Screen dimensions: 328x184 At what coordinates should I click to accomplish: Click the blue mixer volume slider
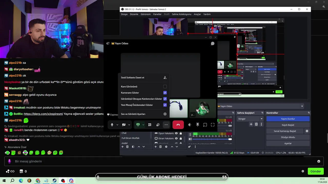(x=212, y=139)
